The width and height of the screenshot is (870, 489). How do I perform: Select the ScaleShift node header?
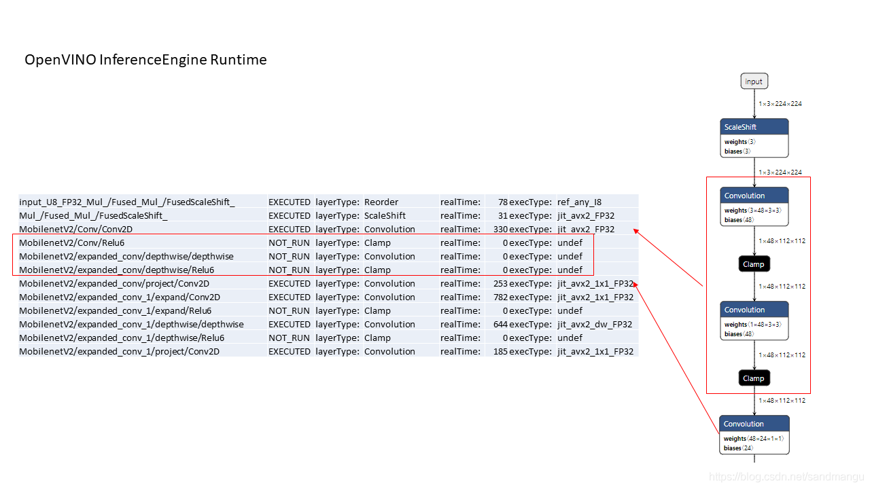point(754,127)
